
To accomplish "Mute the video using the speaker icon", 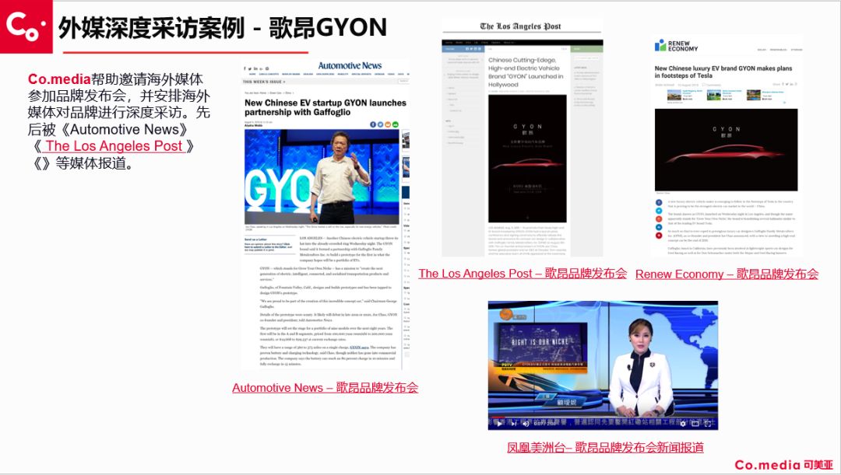I will click(x=526, y=424).
